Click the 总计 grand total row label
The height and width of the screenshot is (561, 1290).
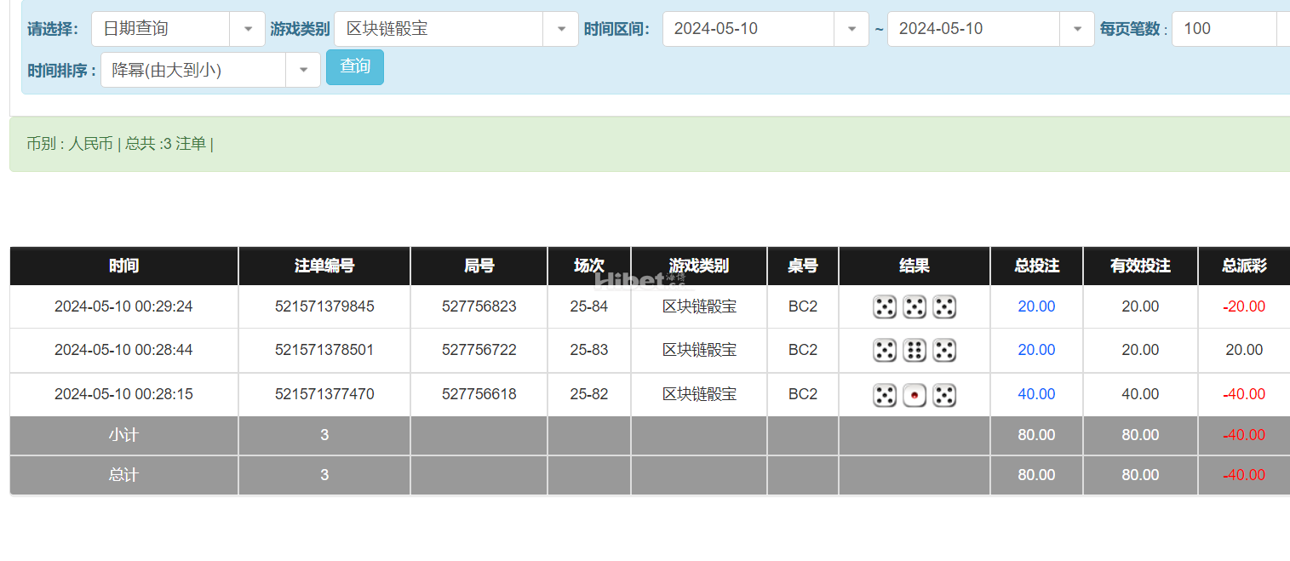pyautogui.click(x=123, y=475)
